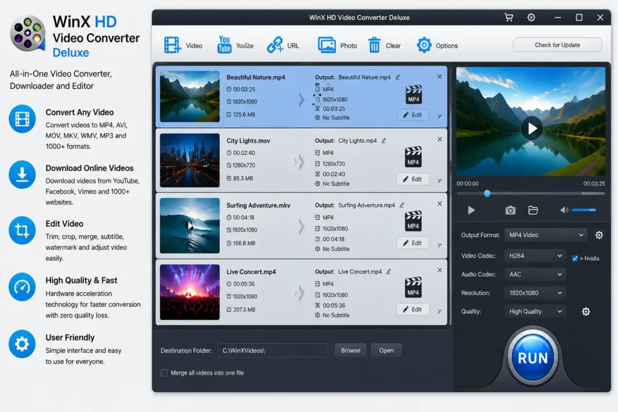Click large play overlay on preview video
This screenshot has width=618, height=412.
pos(532,128)
